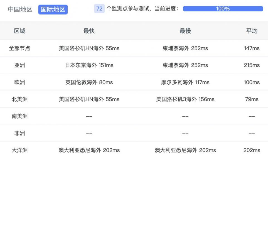Click 摩尔多瓦海外 117ms entry
This screenshot has width=268, height=240.
coord(185,82)
